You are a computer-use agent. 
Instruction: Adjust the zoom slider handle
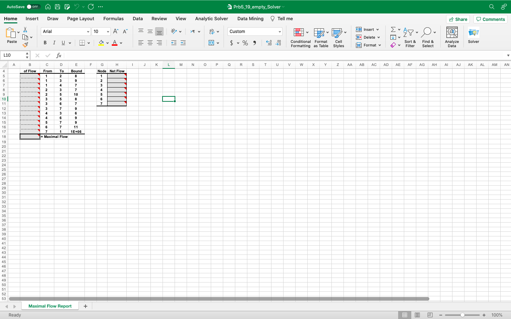[x=462, y=315]
